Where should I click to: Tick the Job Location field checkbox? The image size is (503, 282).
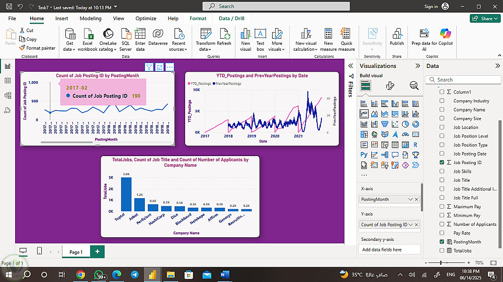tap(442, 127)
